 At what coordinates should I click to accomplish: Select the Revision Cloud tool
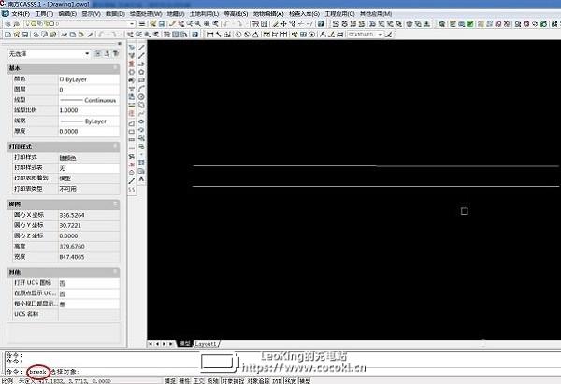coord(142,106)
